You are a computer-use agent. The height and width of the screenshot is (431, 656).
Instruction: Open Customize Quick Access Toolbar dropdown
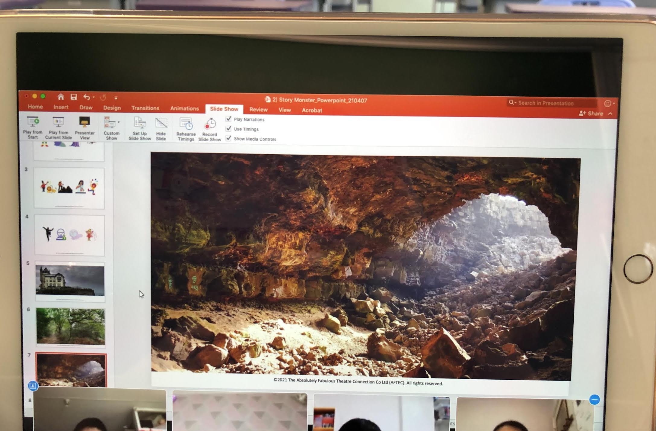[116, 98]
